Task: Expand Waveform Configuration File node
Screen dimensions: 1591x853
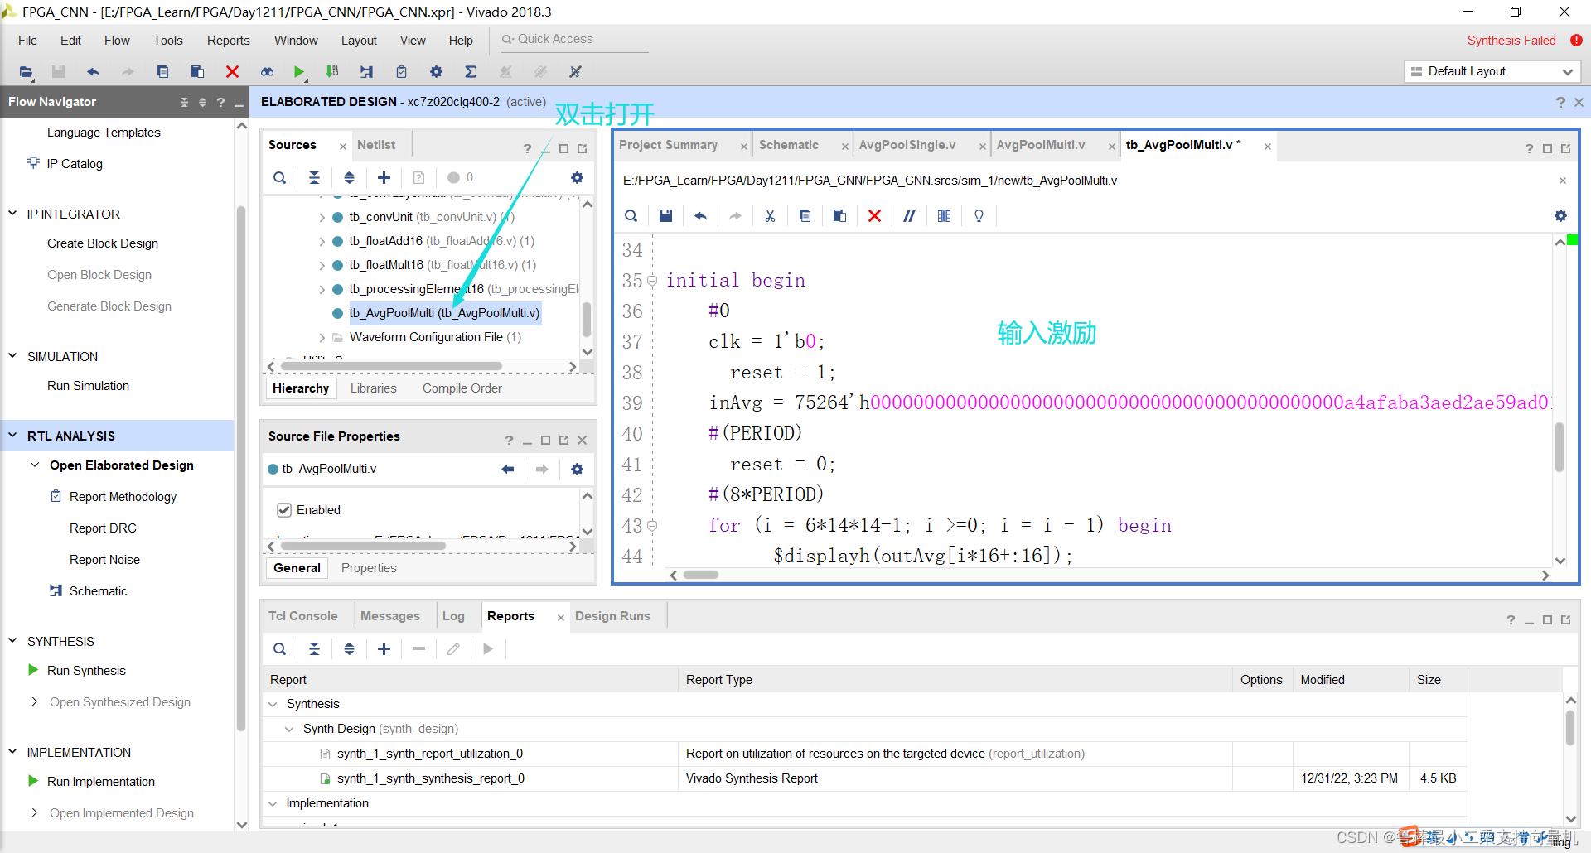Action: [322, 337]
